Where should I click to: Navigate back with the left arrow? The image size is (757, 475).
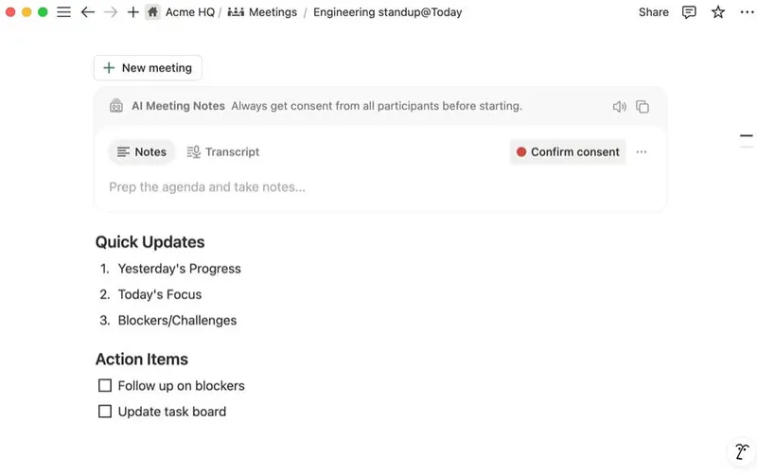(x=88, y=12)
